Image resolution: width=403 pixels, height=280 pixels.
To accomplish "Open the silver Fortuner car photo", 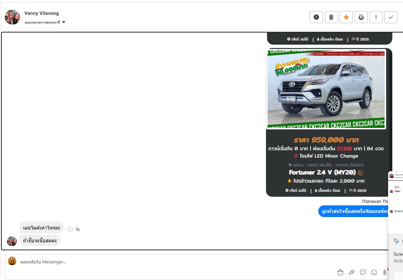I will [326, 89].
